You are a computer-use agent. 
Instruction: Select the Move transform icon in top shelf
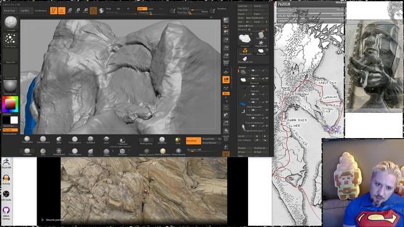[x=70, y=11]
